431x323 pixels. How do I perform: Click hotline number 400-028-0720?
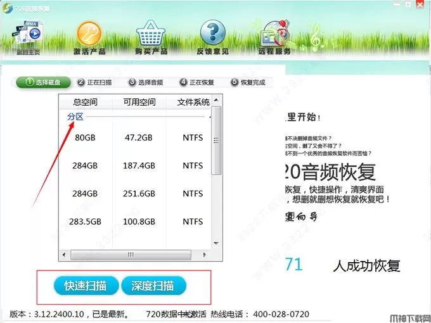281,314
